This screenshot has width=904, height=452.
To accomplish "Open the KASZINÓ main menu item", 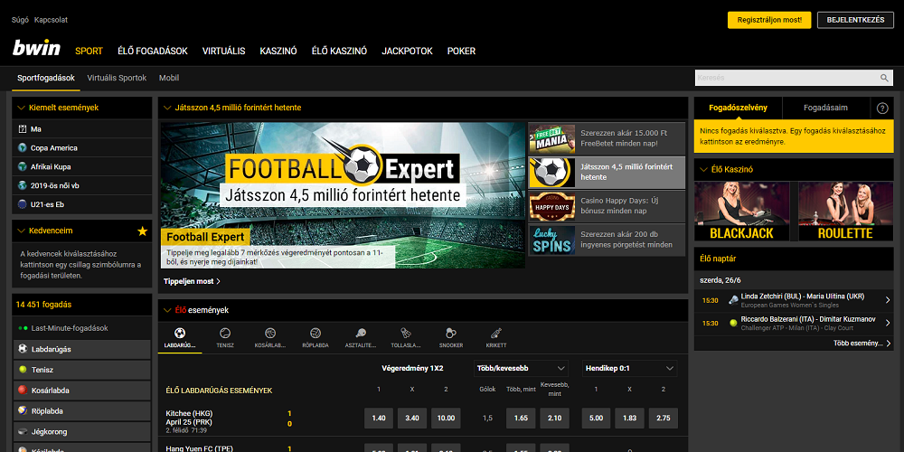I will [x=278, y=52].
